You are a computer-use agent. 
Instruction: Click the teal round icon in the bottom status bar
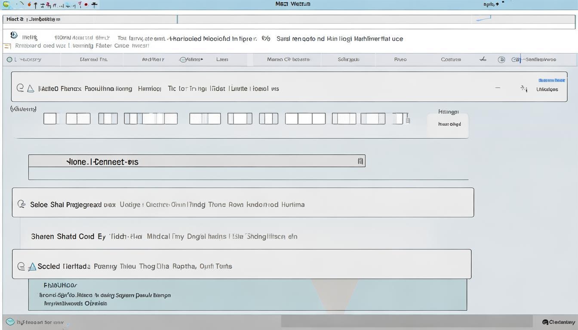click(x=10, y=321)
